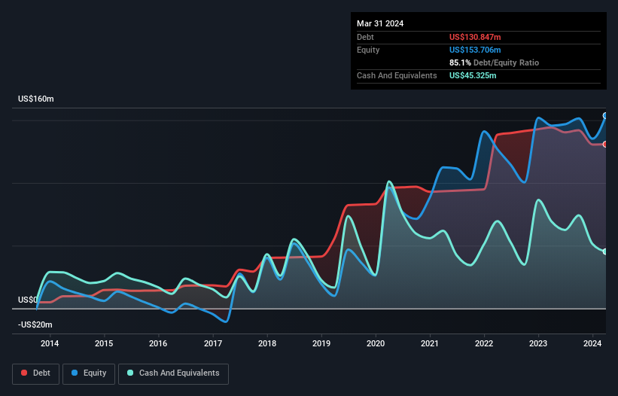Toggle the Equity series legend button
The image size is (618, 396).
(89, 373)
